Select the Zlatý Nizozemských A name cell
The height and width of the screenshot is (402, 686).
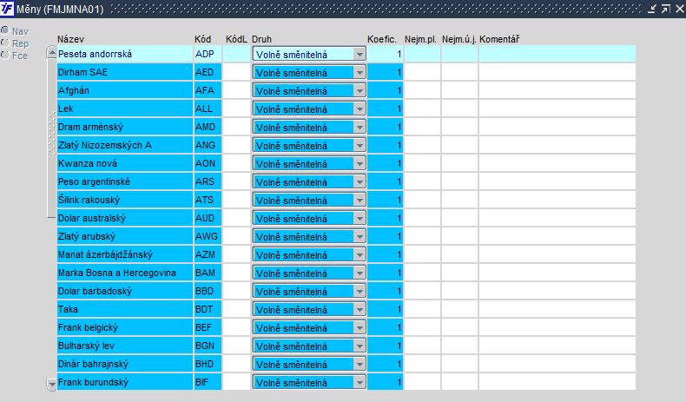125,145
